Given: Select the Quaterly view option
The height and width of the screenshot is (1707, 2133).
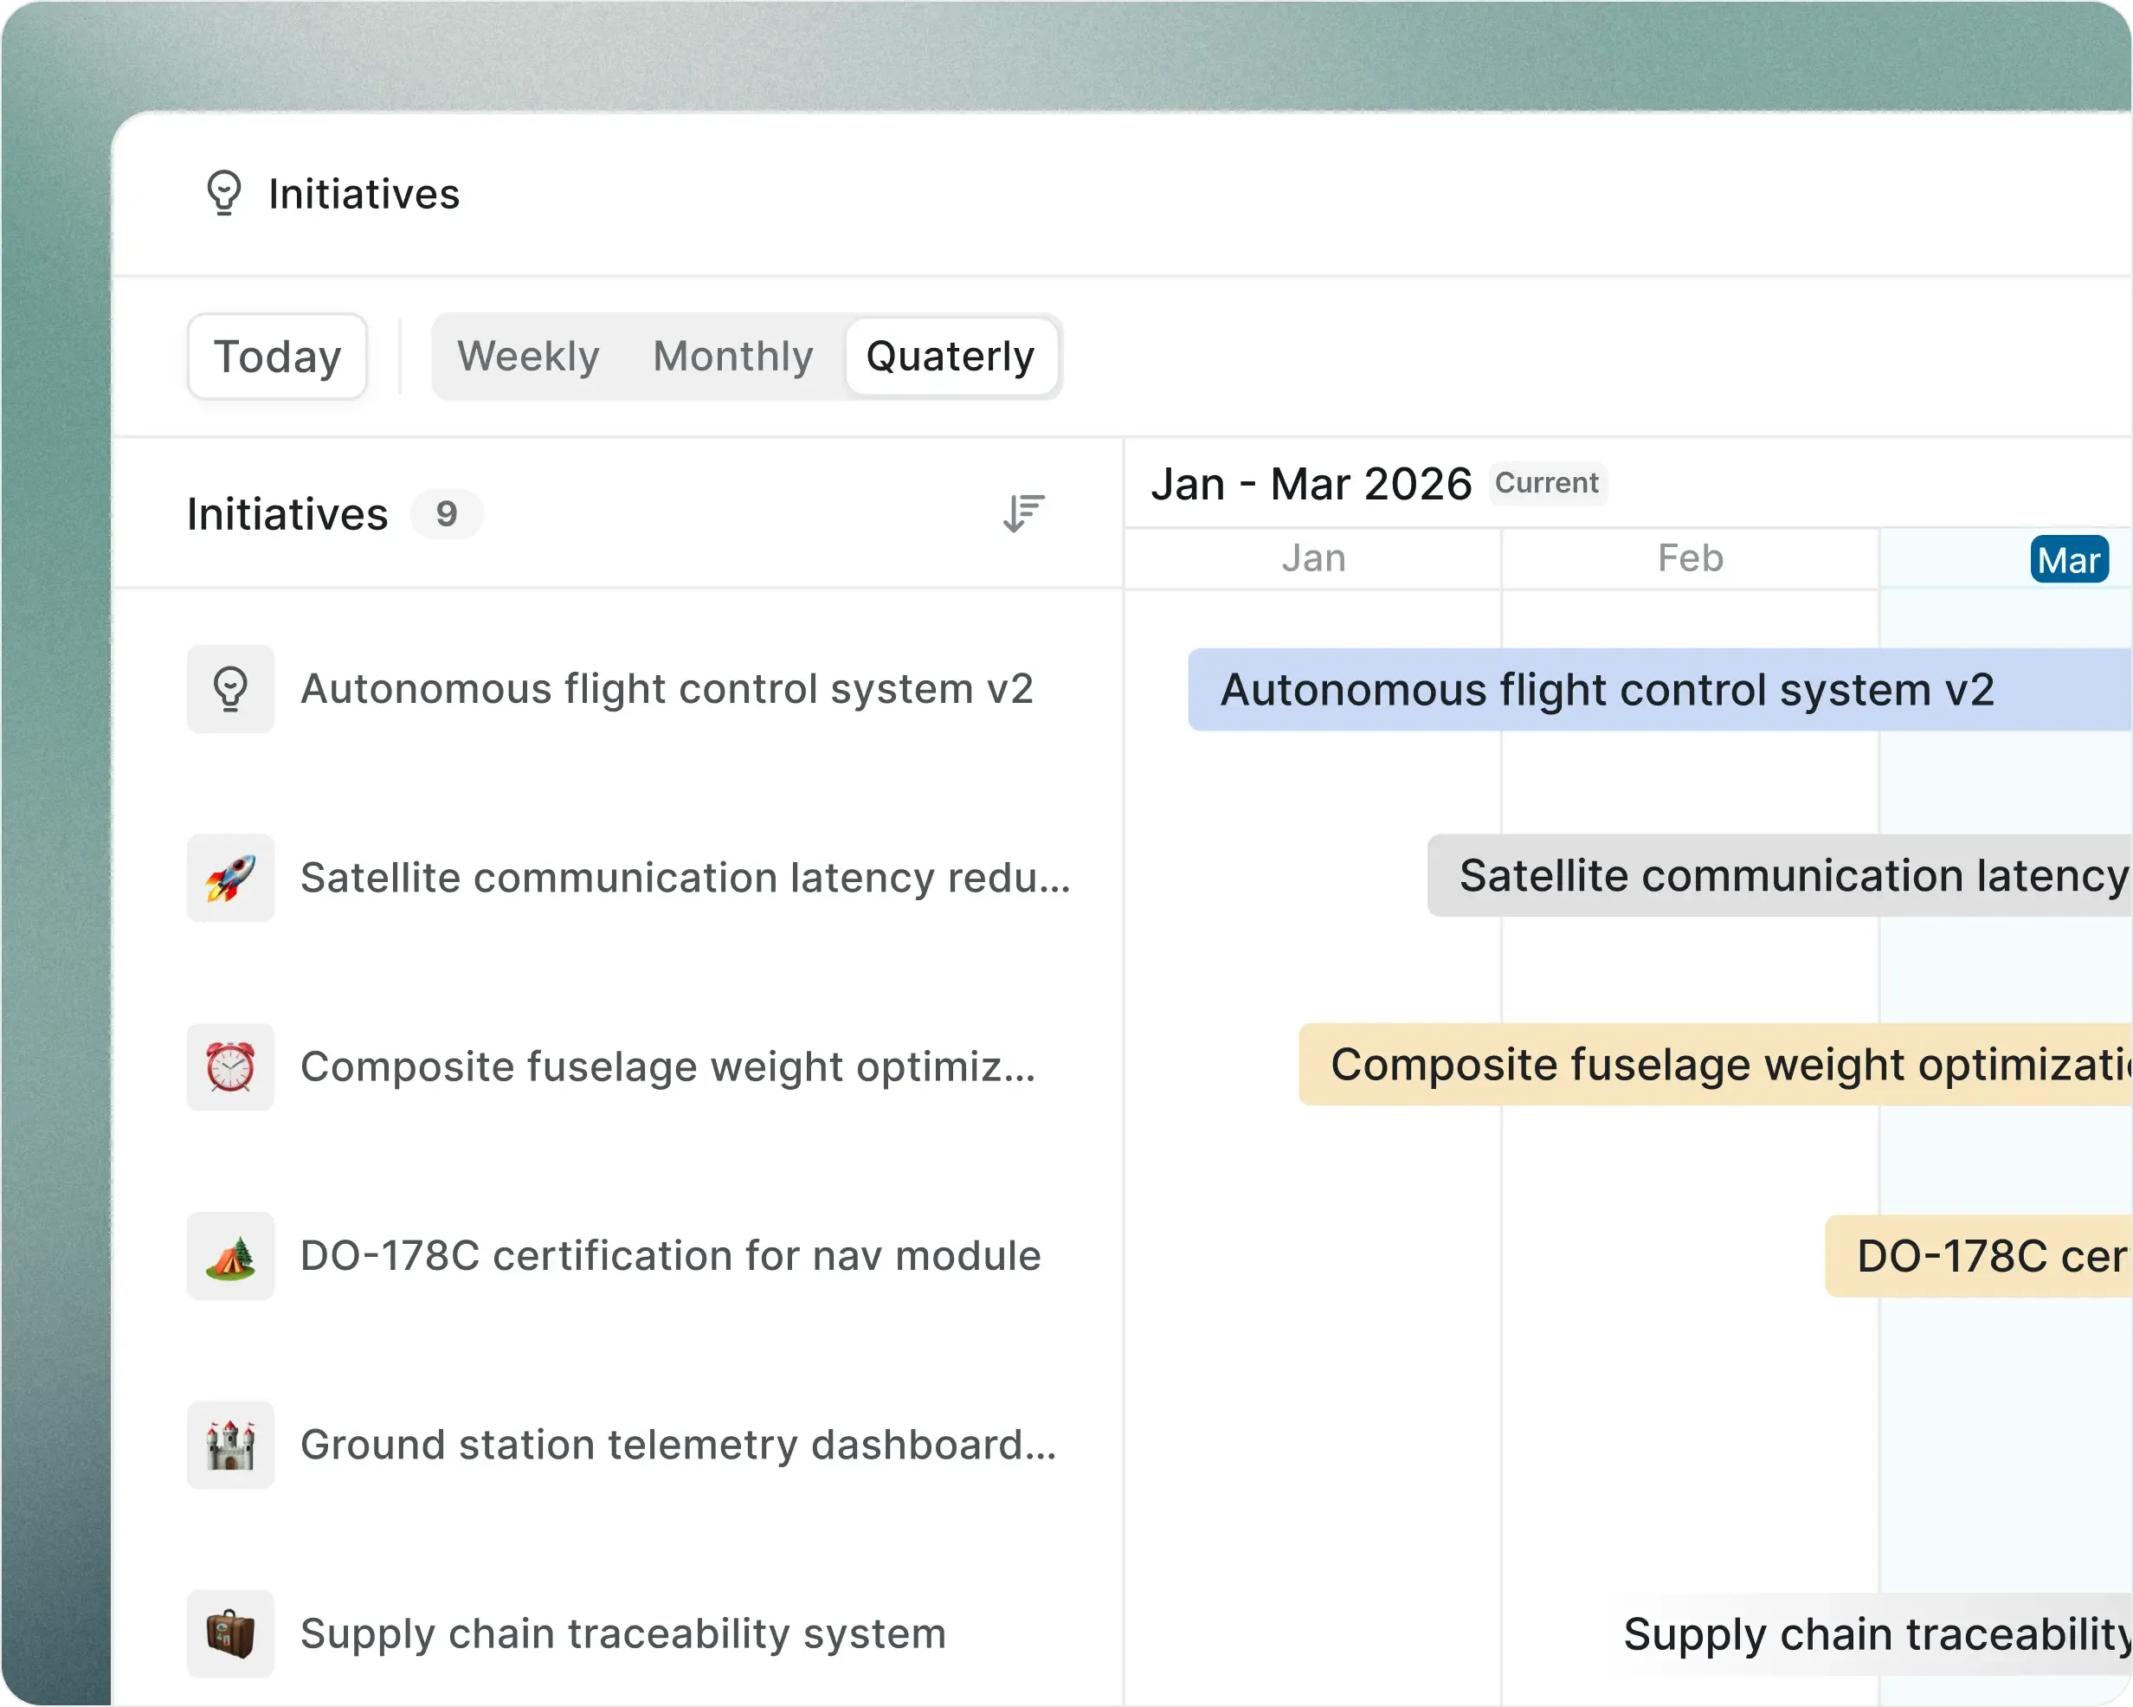Looking at the screenshot, I should [x=950, y=357].
